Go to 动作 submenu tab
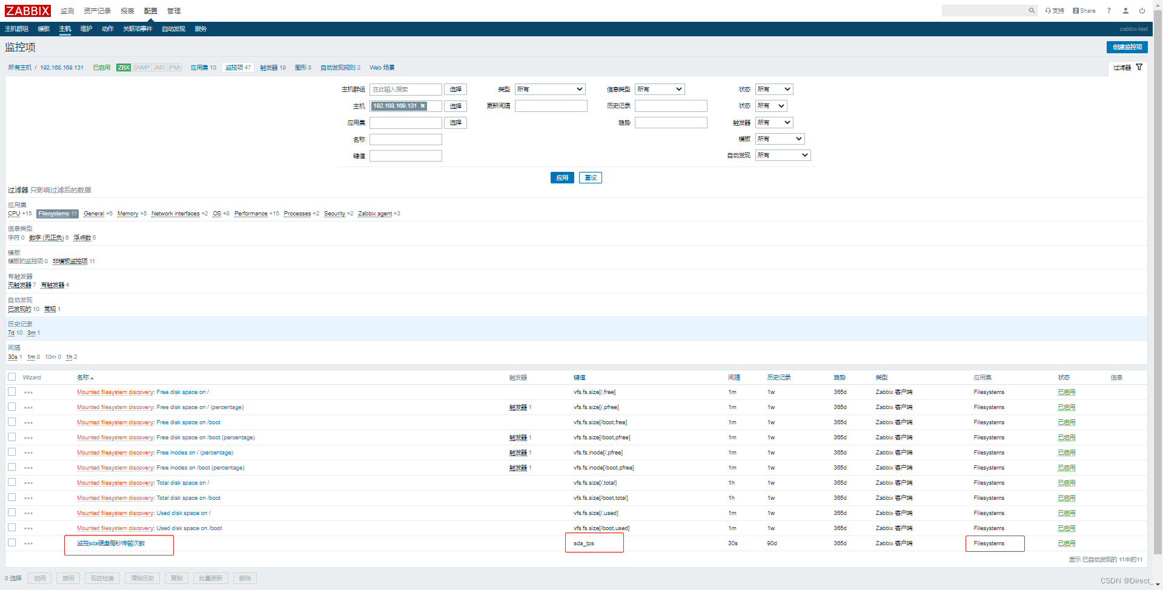Viewport: 1163px width, 590px height. tap(108, 29)
